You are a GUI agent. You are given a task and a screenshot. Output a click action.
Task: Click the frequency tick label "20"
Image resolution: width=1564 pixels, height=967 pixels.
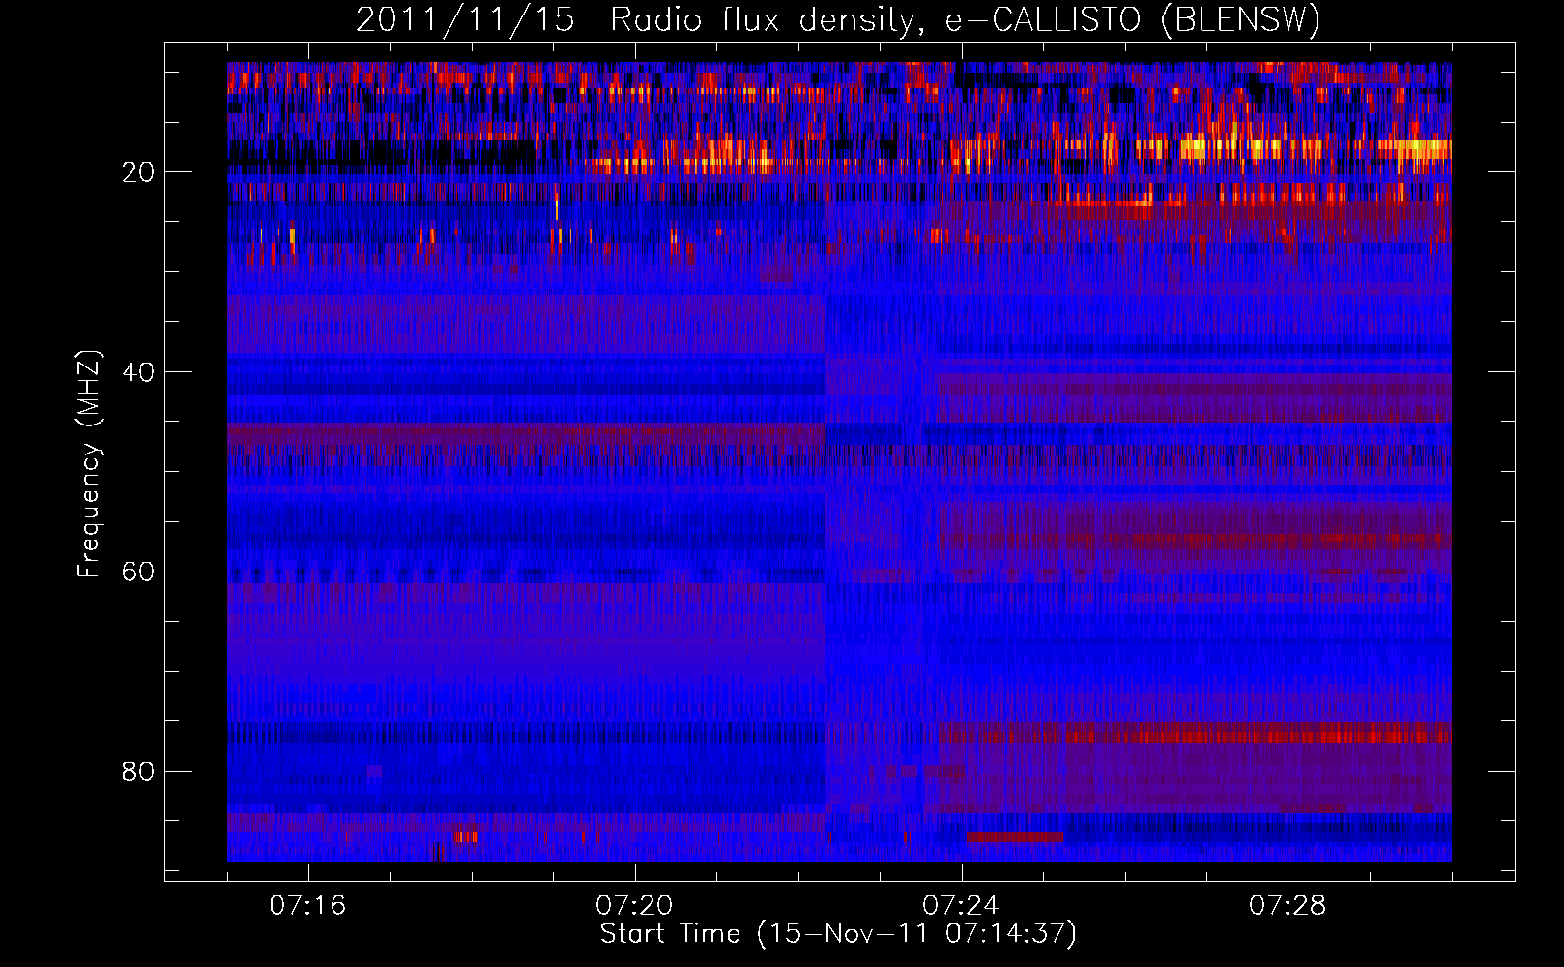pyautogui.click(x=139, y=172)
